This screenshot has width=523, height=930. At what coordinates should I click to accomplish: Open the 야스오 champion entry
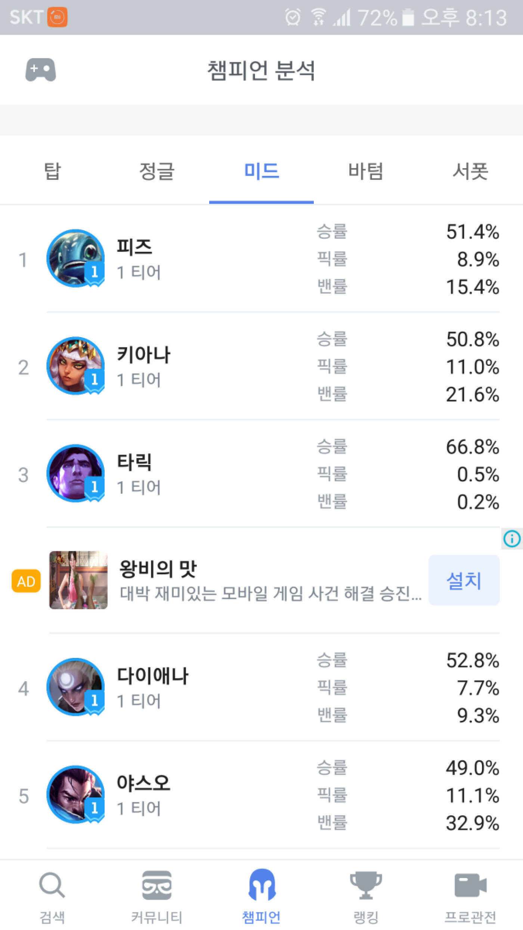[x=143, y=783]
